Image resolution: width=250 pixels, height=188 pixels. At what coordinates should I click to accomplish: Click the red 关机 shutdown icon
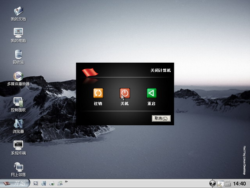[125, 93]
